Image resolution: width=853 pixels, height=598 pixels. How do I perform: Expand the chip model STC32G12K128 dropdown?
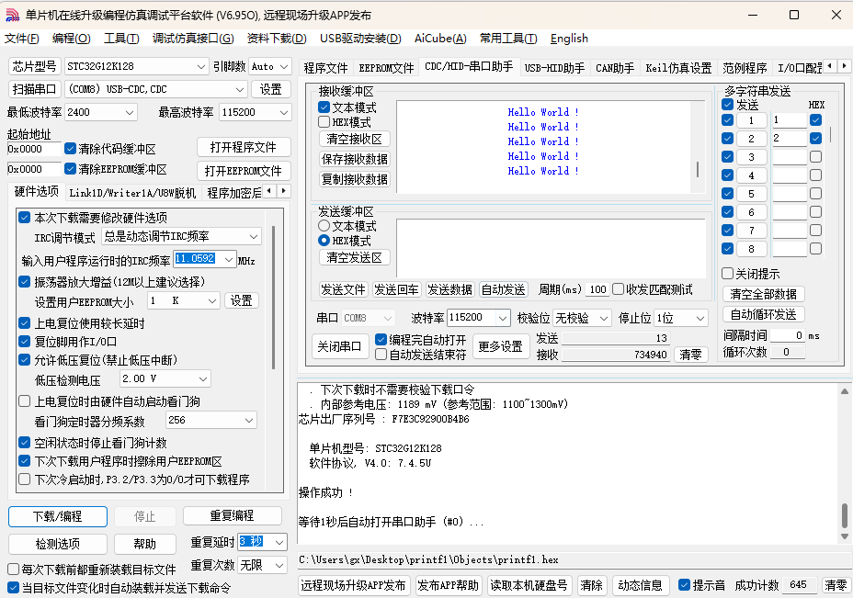201,66
